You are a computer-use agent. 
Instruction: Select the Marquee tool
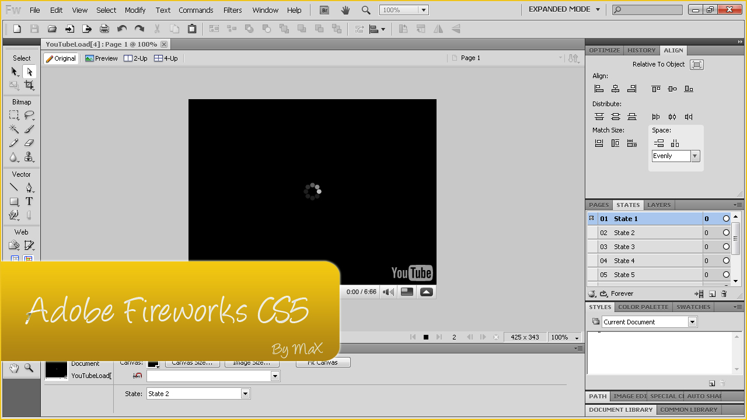click(x=15, y=115)
